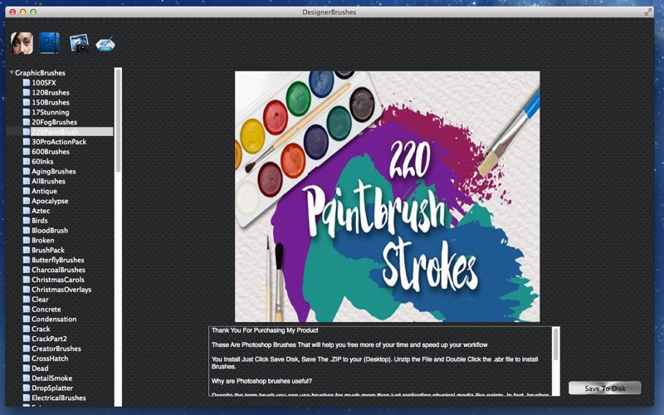Click folder icon beside 600Brushes
This screenshot has width=664, height=415.
click(x=27, y=152)
